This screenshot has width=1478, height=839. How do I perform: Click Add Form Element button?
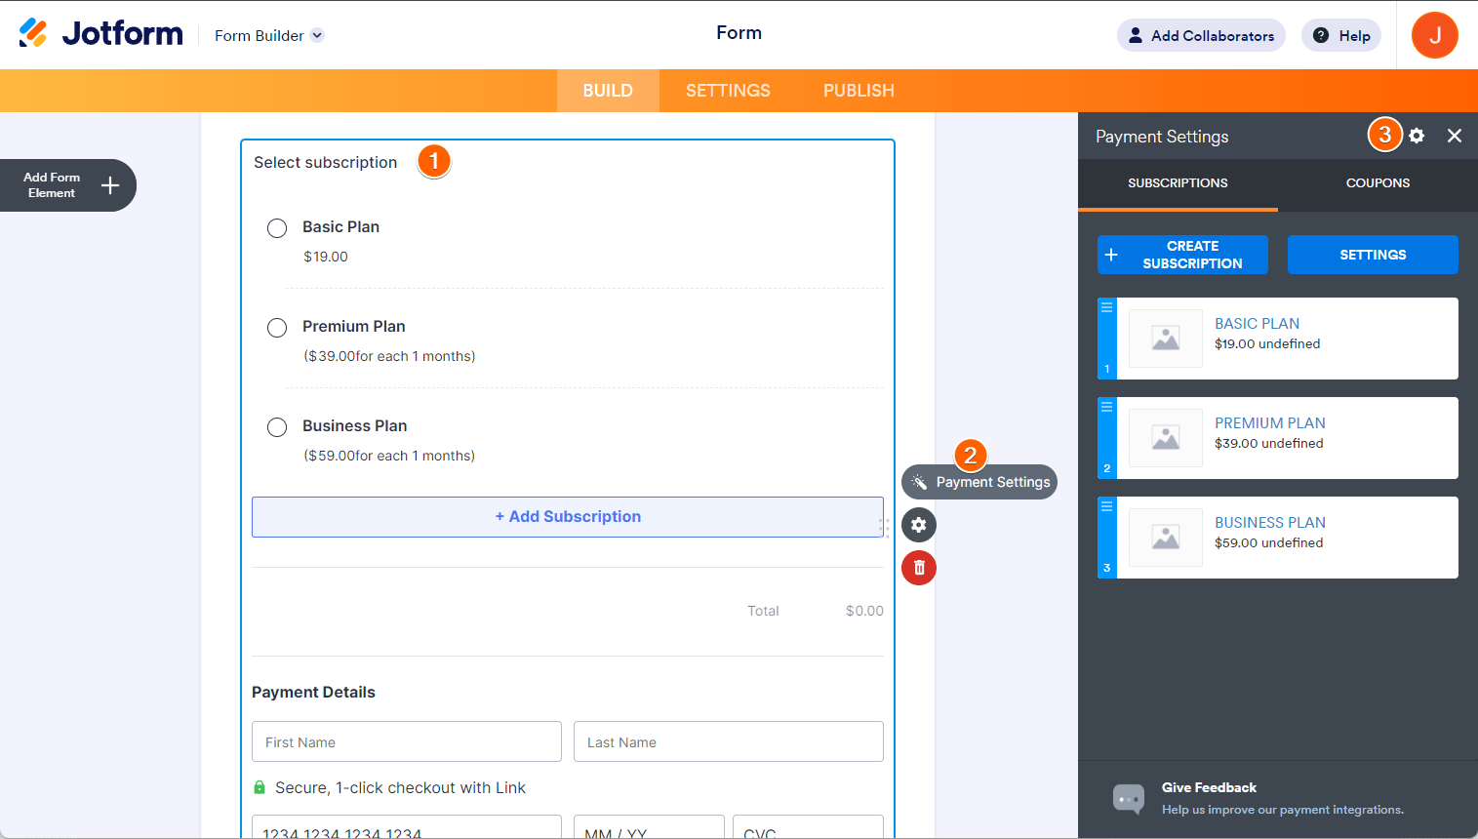click(x=66, y=185)
